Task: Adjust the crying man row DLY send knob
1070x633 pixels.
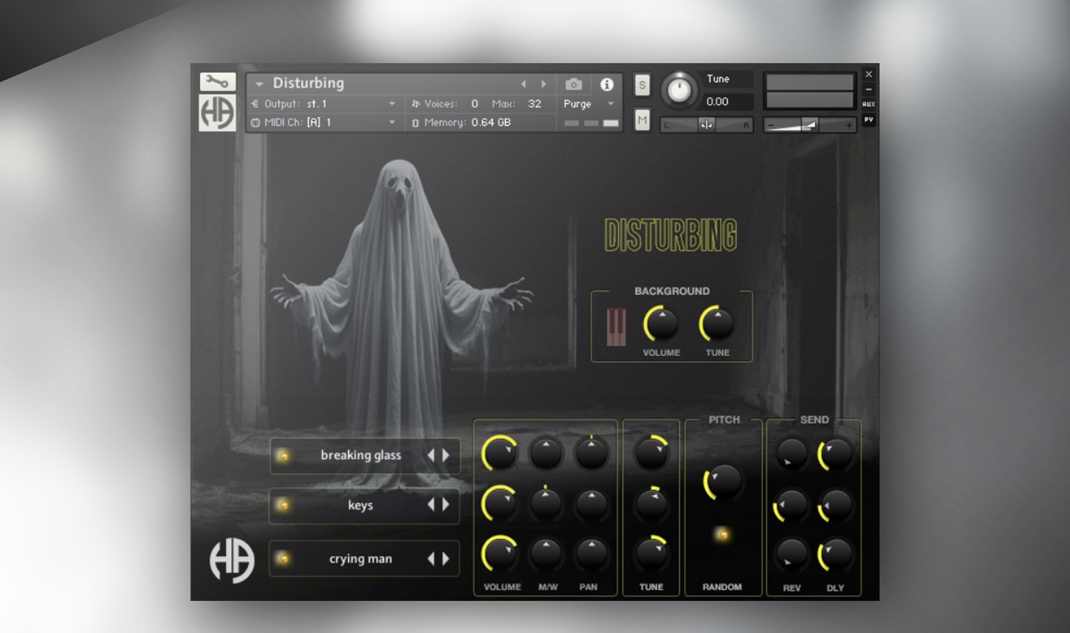Action: tap(835, 554)
